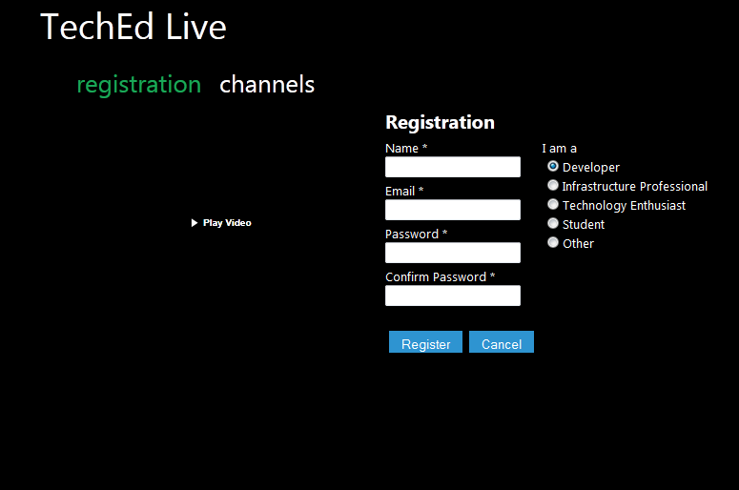Select the Student radio option

point(553,223)
